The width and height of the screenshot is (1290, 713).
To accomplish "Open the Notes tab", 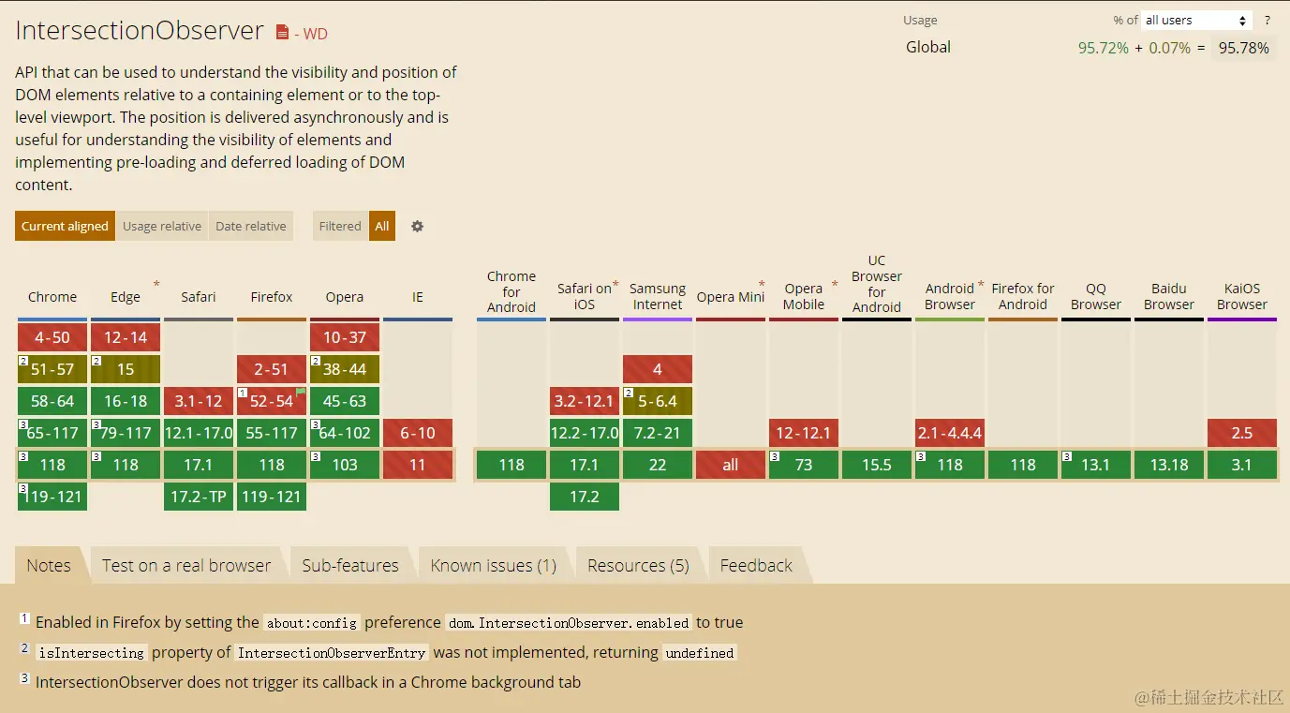I will tap(49, 565).
